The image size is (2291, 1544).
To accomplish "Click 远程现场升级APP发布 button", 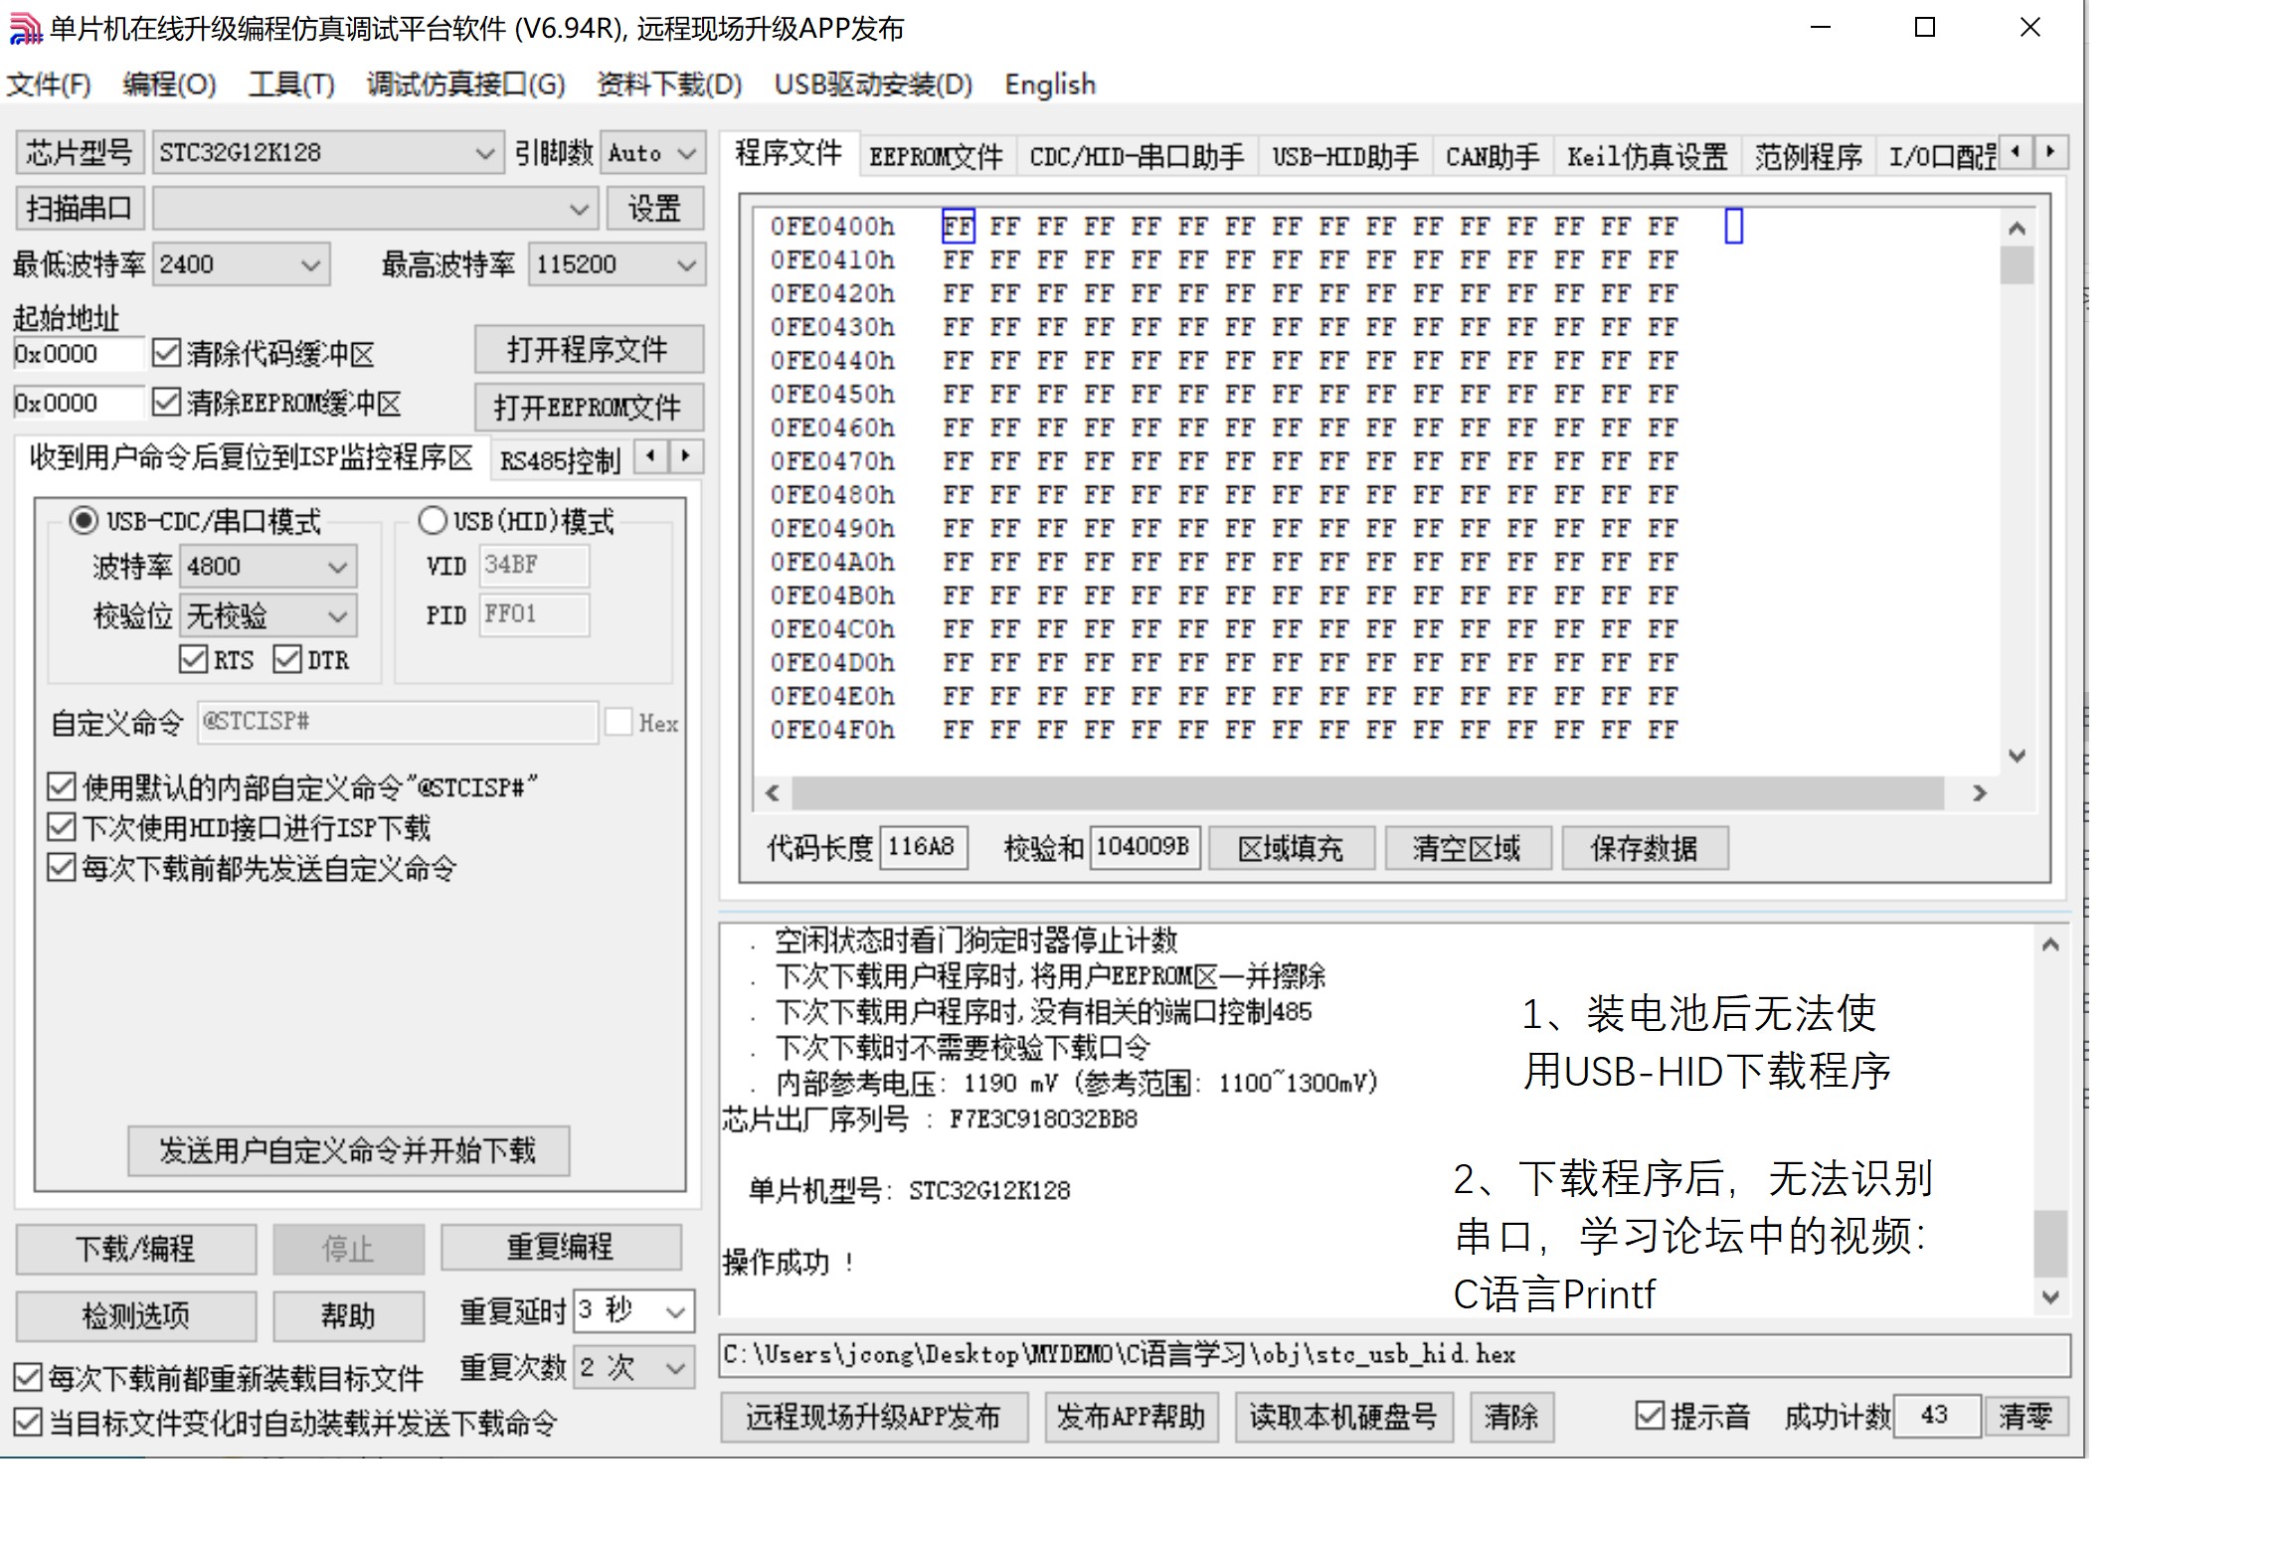I will (x=874, y=1416).
